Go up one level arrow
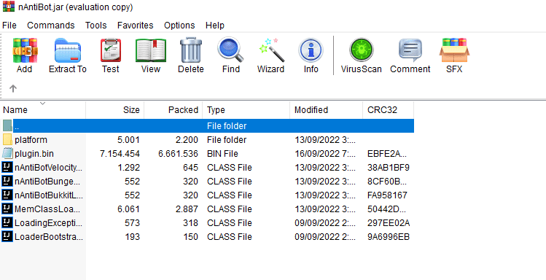Viewport: 546px width, 280px height. (x=13, y=88)
